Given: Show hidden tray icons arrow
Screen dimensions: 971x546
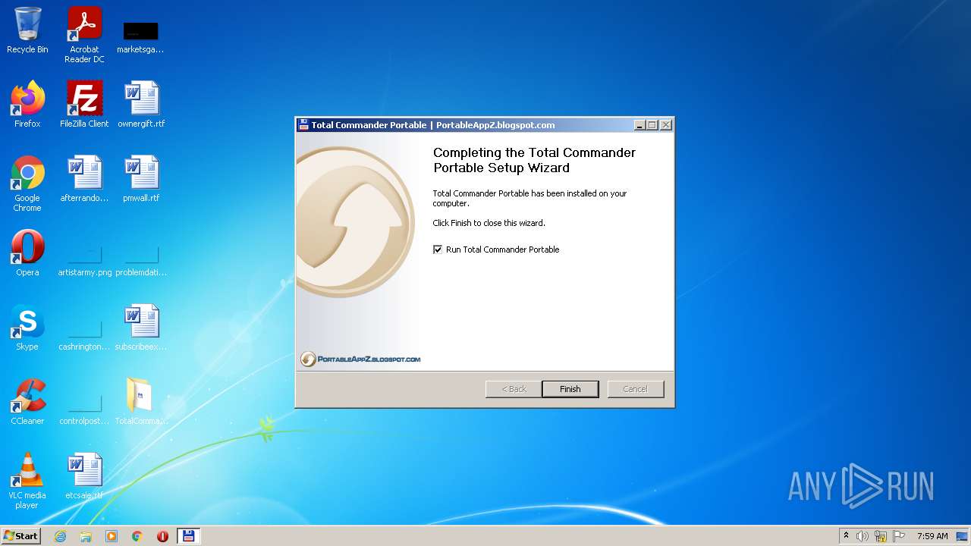Looking at the screenshot, I should pos(847,536).
